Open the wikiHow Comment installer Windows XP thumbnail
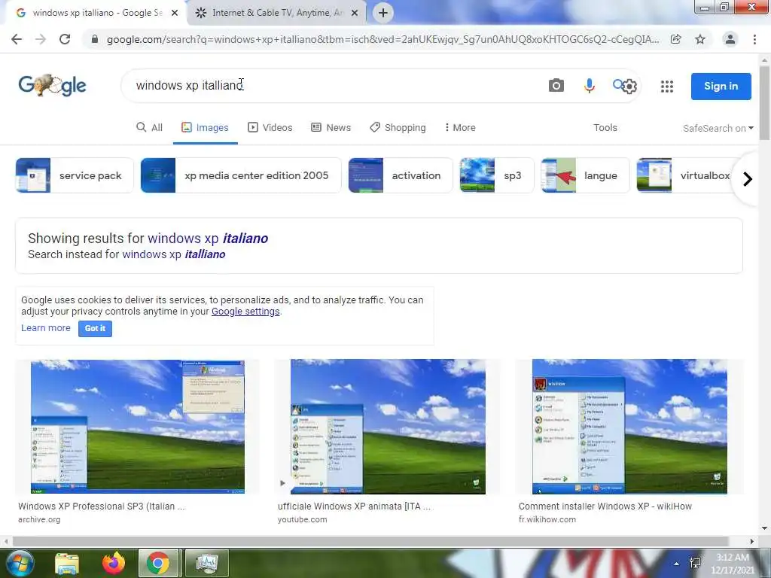Screen dimensions: 771x578 point(629,427)
